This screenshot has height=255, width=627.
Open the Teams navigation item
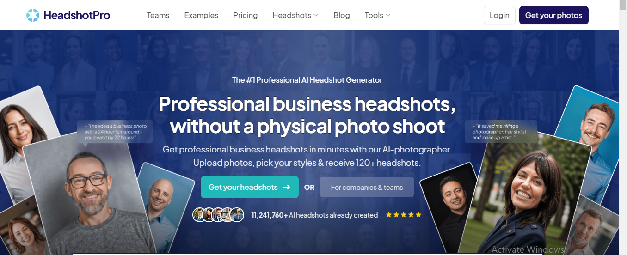[158, 15]
